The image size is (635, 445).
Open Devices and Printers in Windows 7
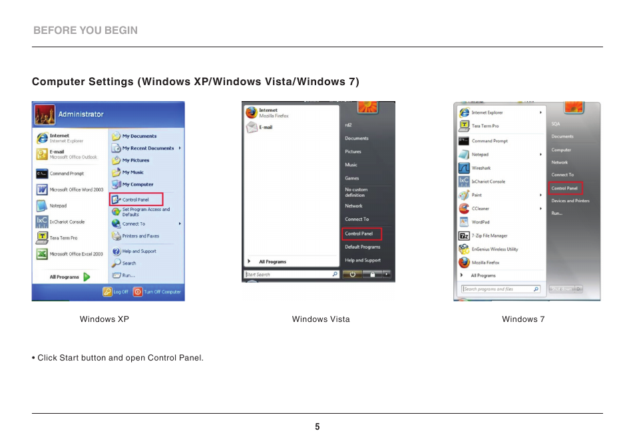pos(570,201)
